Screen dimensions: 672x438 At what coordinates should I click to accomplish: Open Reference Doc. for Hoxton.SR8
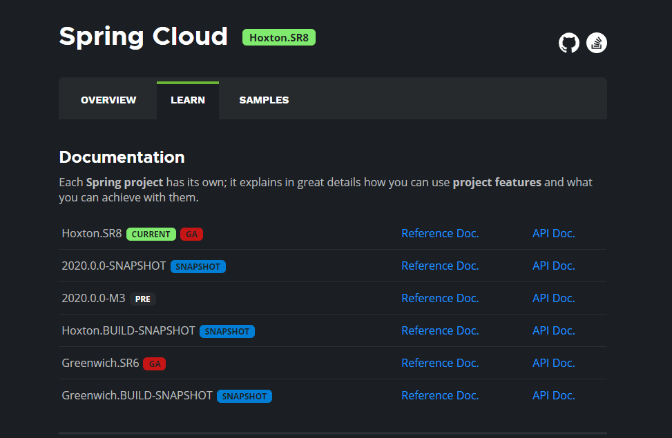[x=440, y=233]
